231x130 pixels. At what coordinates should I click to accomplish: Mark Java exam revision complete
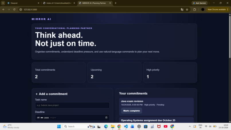point(132,111)
